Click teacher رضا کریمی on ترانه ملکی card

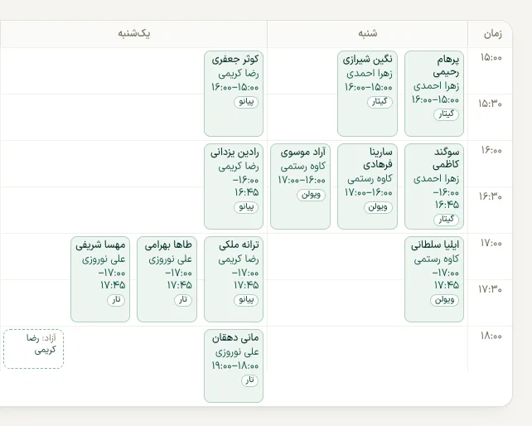click(x=239, y=259)
